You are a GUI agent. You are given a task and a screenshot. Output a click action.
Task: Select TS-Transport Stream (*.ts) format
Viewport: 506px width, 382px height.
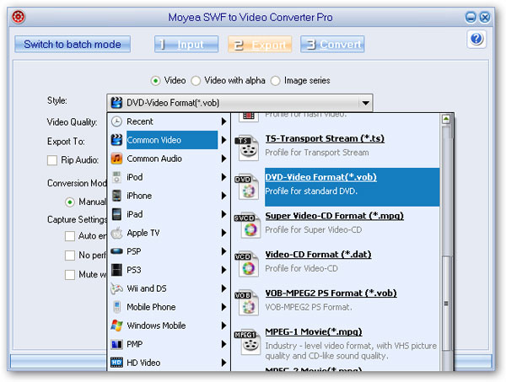coord(325,139)
